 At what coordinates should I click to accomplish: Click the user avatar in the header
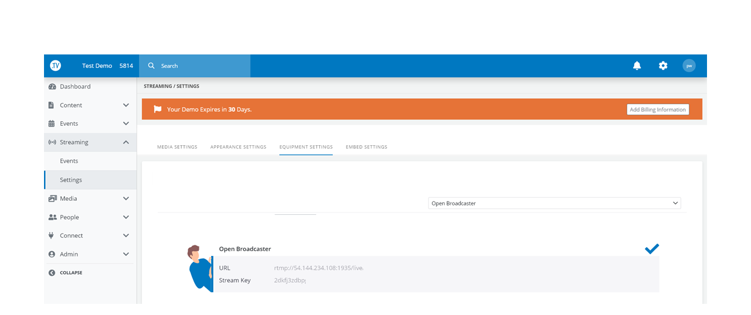pyautogui.click(x=689, y=66)
